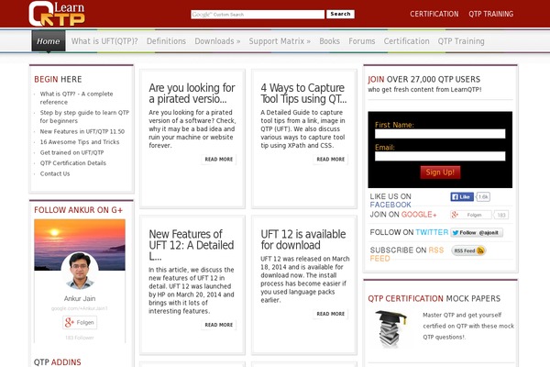Open QTP Training in the gray navigation bar
This screenshot has width=550, height=367.
click(461, 41)
